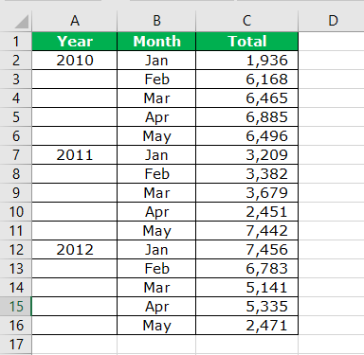Select the Feb cell in row 13

[x=156, y=269]
